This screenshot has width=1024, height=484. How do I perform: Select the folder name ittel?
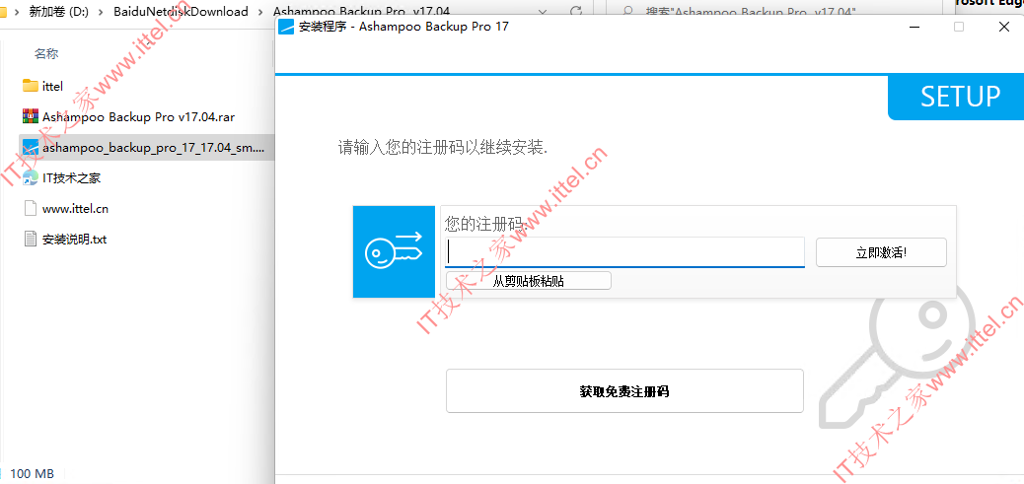tap(52, 86)
